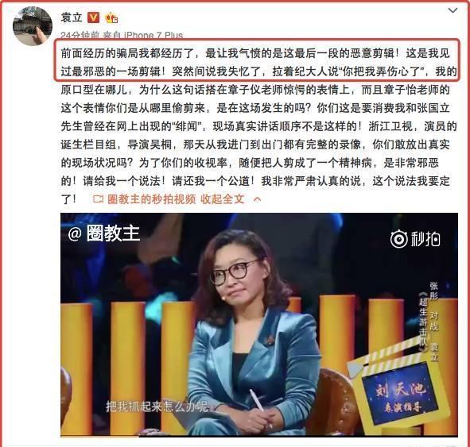470x447 pixels.
Task: Open the 圈教主的秒拍视频 link
Action: (151, 199)
